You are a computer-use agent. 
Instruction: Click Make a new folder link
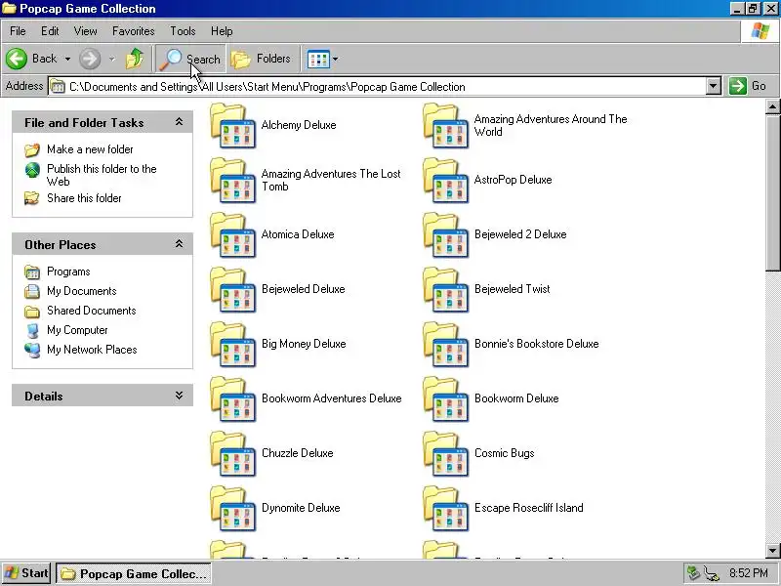(x=90, y=149)
